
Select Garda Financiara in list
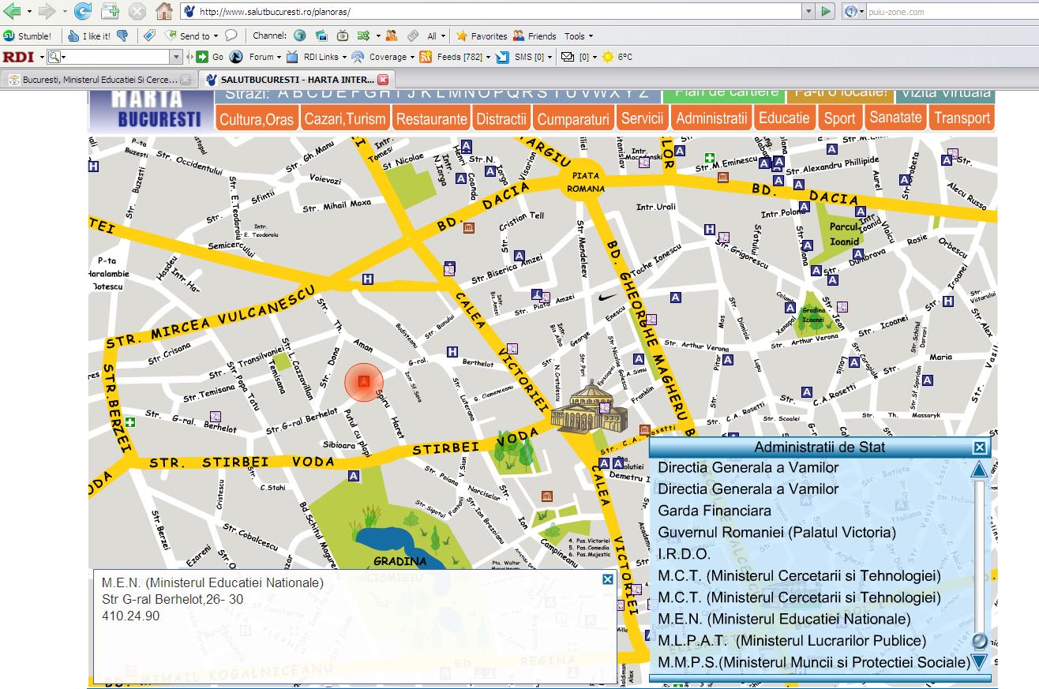[714, 511]
